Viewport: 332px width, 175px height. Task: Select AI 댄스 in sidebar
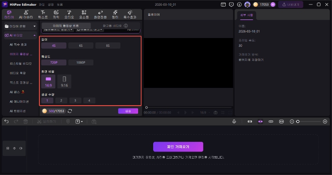pos(17,92)
